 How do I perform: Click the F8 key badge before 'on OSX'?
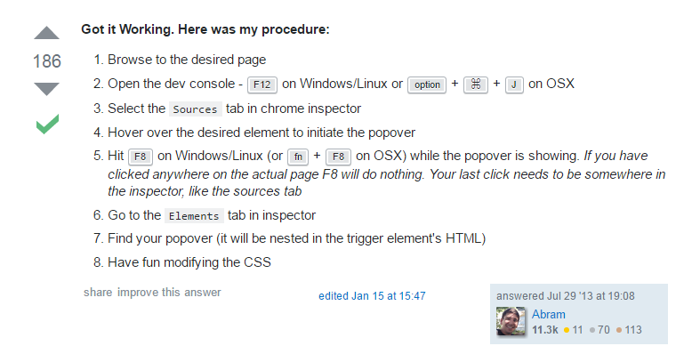[x=338, y=157]
